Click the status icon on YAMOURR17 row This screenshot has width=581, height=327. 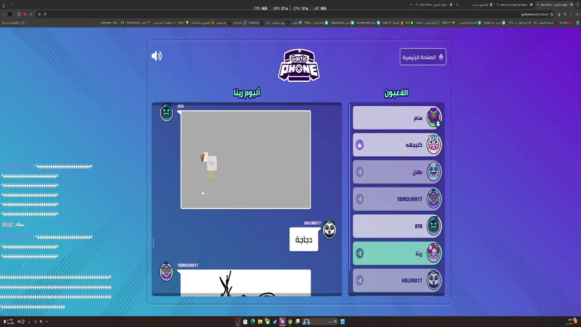(359, 199)
